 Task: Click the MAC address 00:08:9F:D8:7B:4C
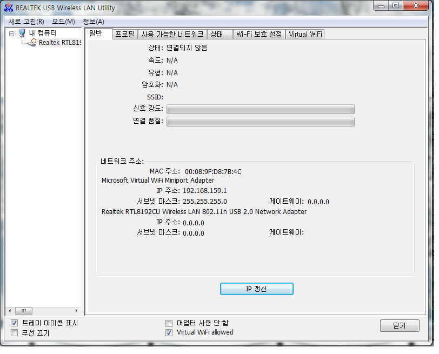[x=213, y=171]
